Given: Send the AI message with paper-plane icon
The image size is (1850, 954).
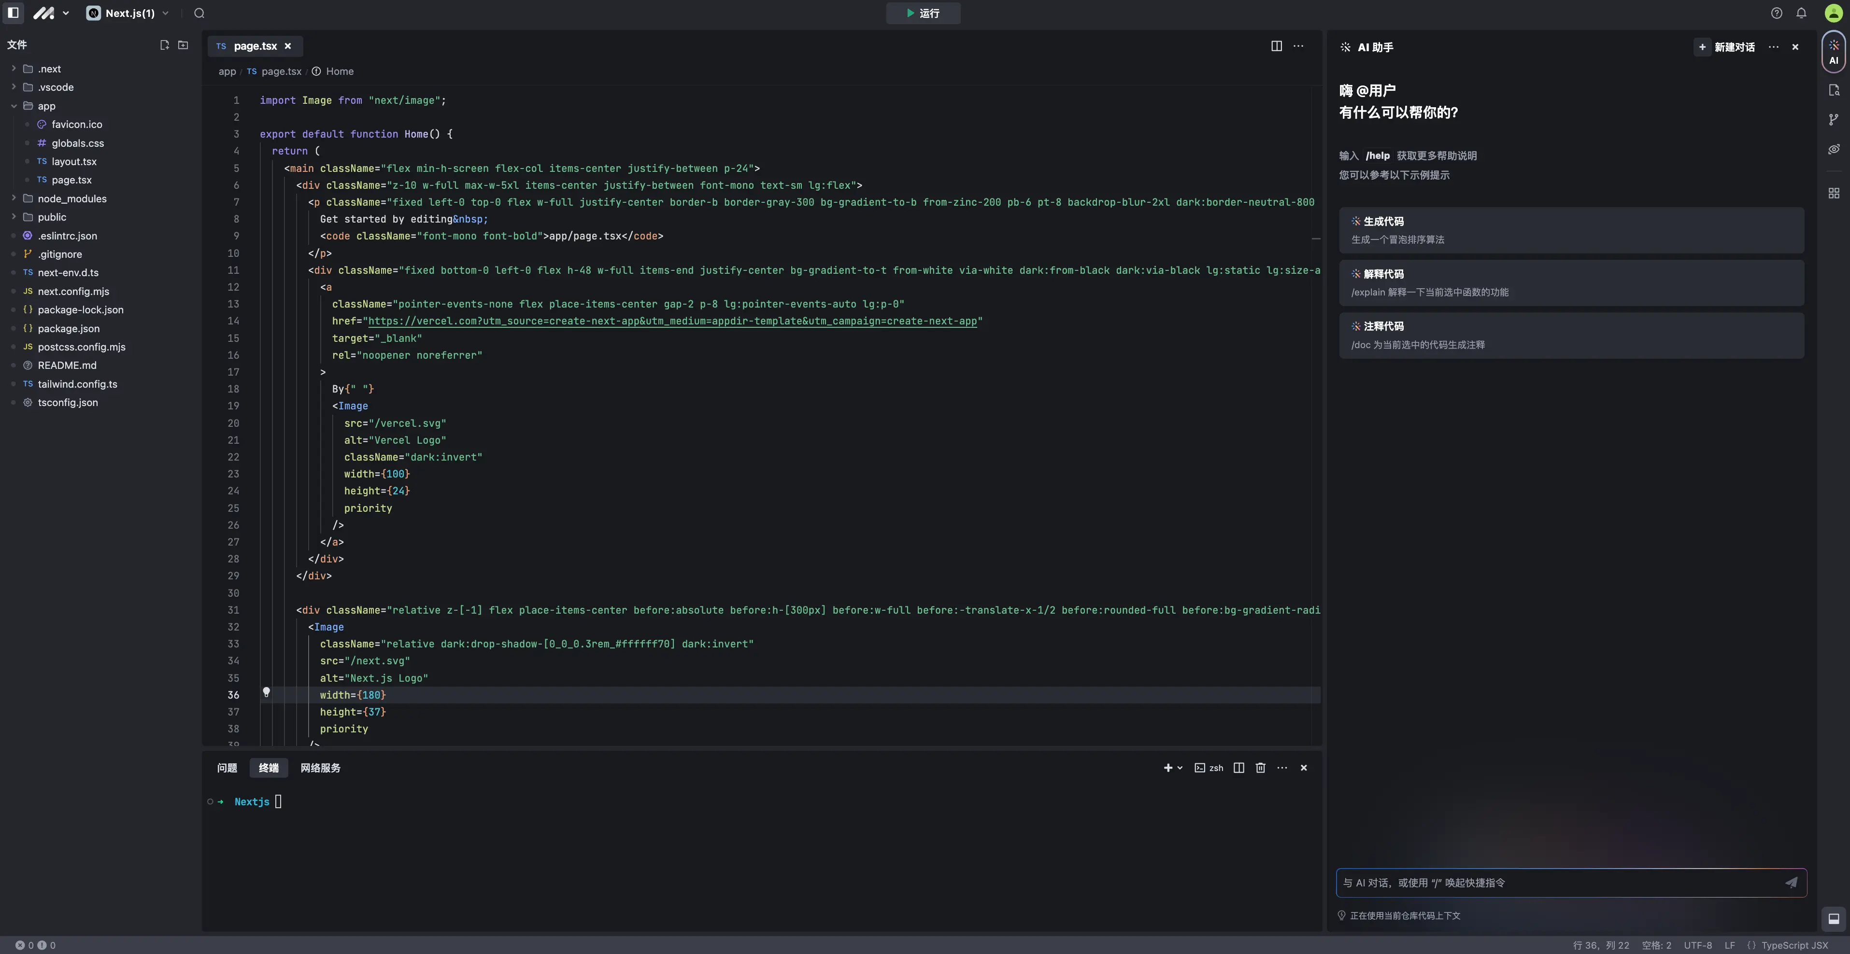Looking at the screenshot, I should pos(1791,883).
